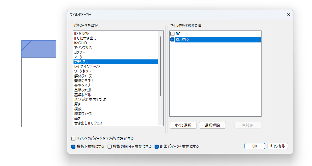
Task: Click the 色設定 button
Action: coord(248,125)
